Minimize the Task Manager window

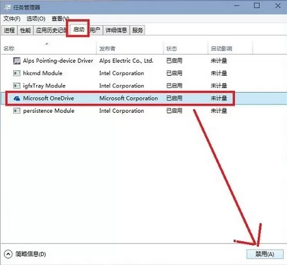pos(237,6)
